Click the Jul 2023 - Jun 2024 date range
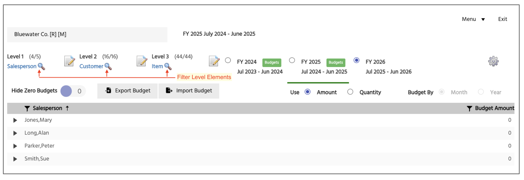 coord(260,72)
